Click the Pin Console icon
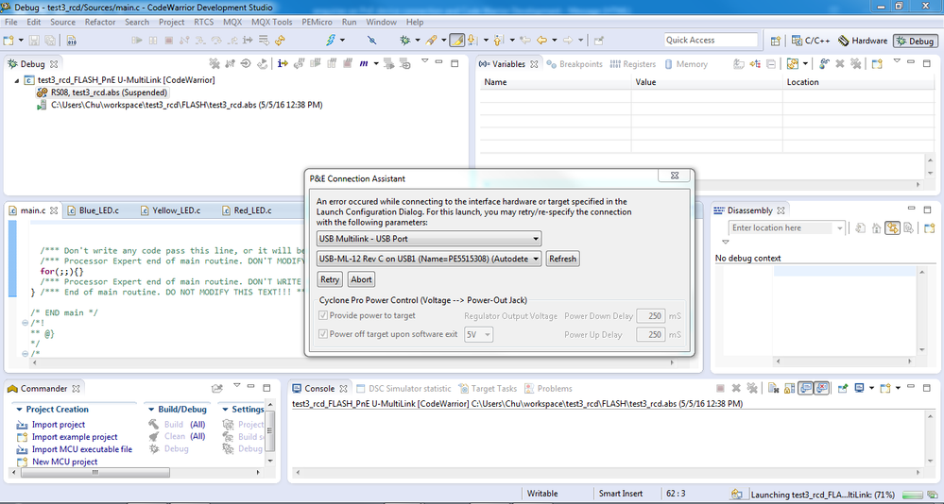 point(843,389)
